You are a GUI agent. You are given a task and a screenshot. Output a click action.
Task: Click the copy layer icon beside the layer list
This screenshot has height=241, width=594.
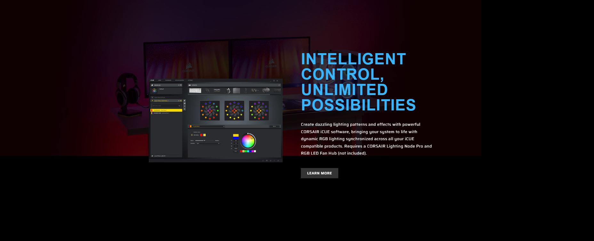(185, 100)
